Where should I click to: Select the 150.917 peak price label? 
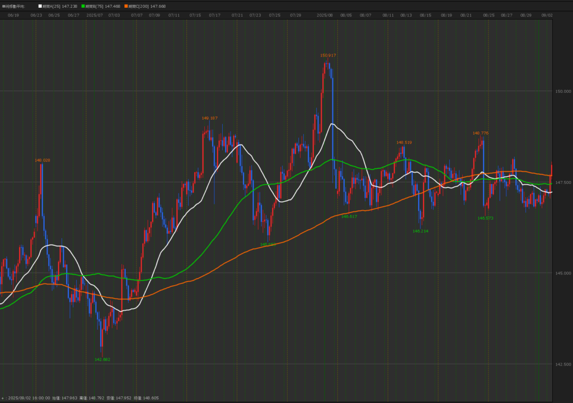point(328,55)
